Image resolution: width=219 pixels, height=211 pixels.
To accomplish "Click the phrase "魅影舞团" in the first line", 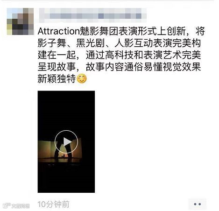I will pos(99,31).
